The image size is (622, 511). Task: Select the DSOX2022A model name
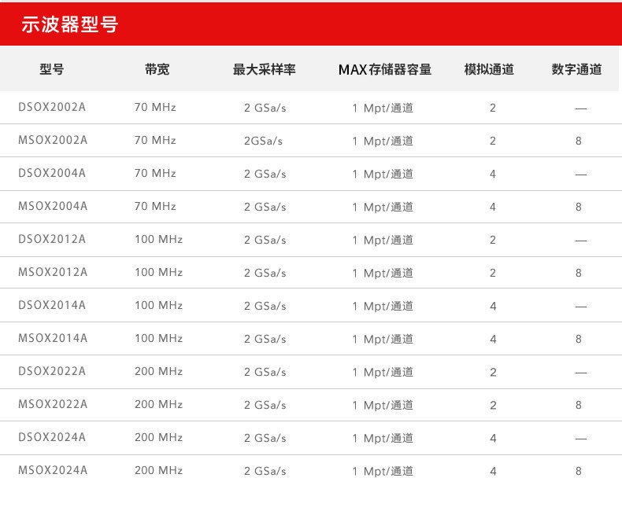(x=52, y=371)
